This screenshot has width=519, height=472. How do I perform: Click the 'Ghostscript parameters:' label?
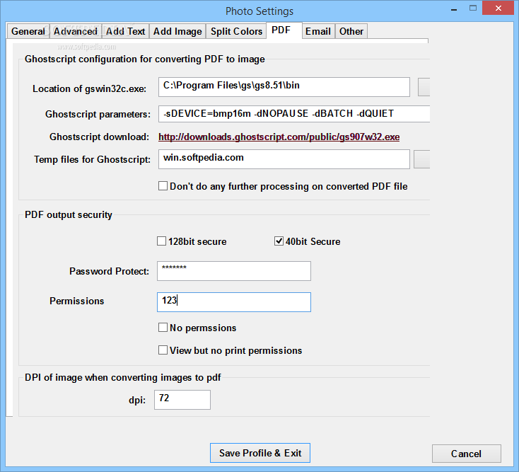coord(98,114)
